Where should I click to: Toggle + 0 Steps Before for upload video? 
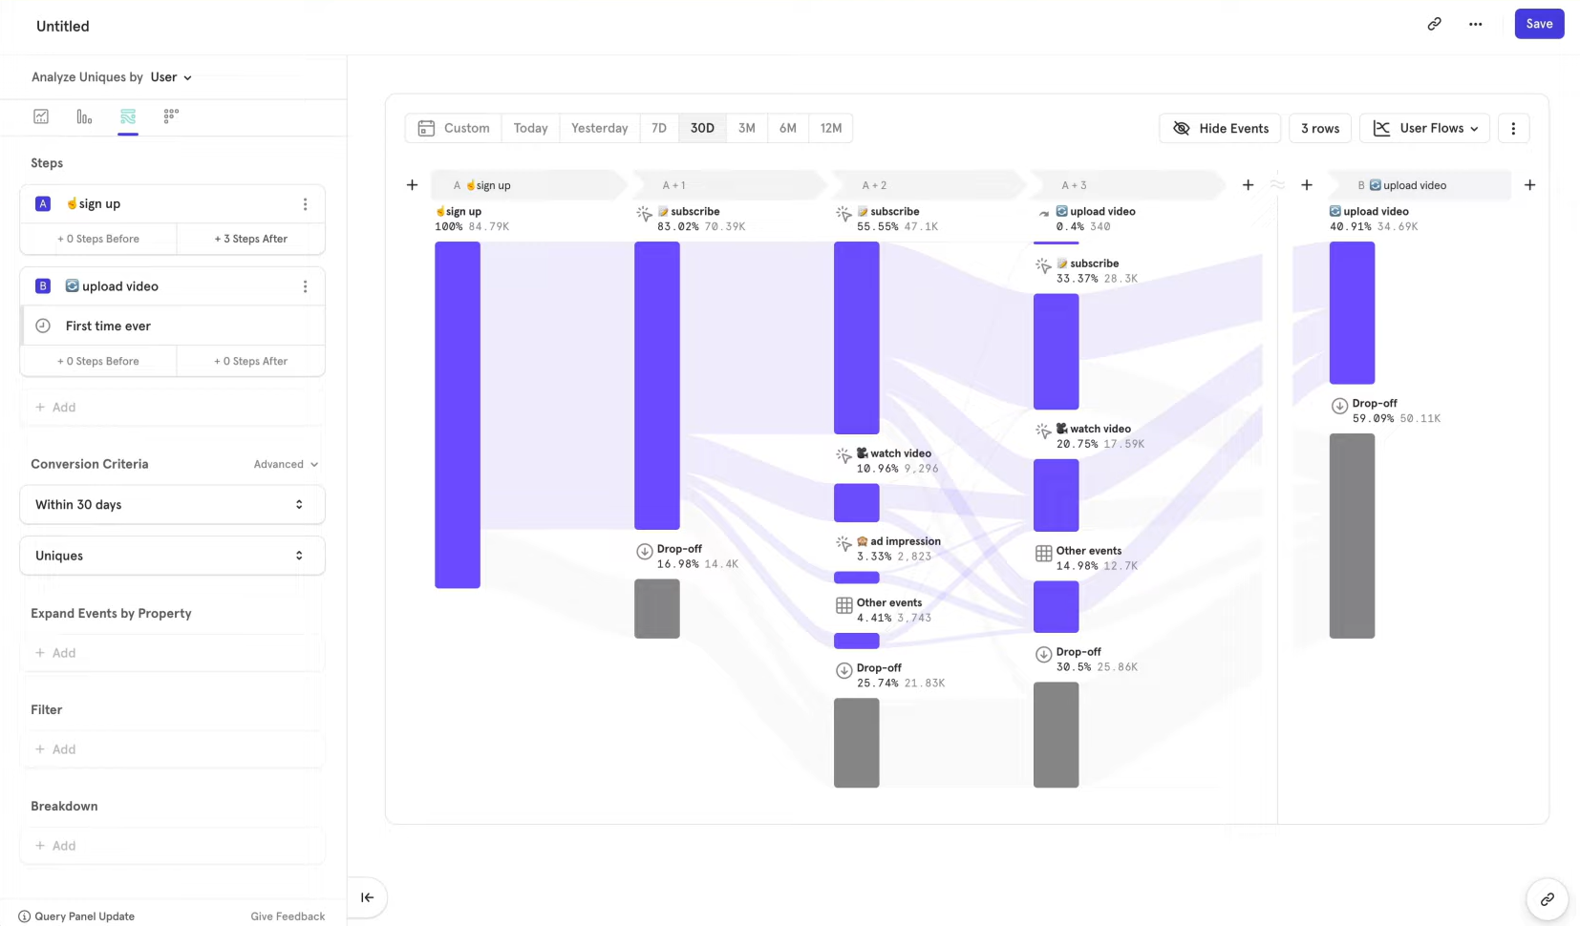(x=98, y=361)
